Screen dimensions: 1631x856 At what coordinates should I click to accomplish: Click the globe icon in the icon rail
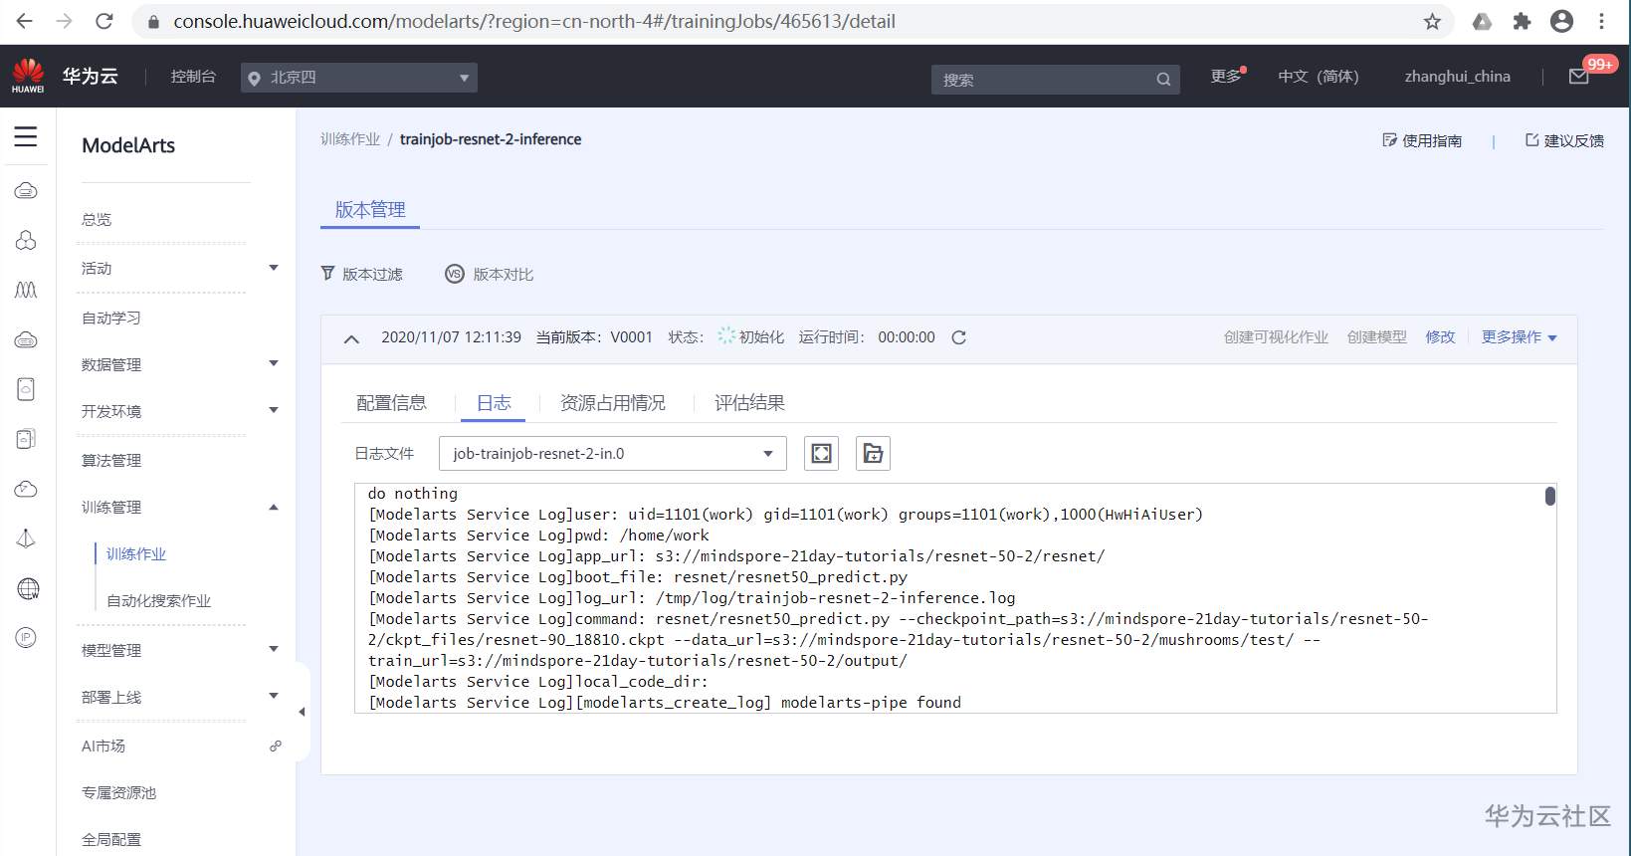coord(28,589)
